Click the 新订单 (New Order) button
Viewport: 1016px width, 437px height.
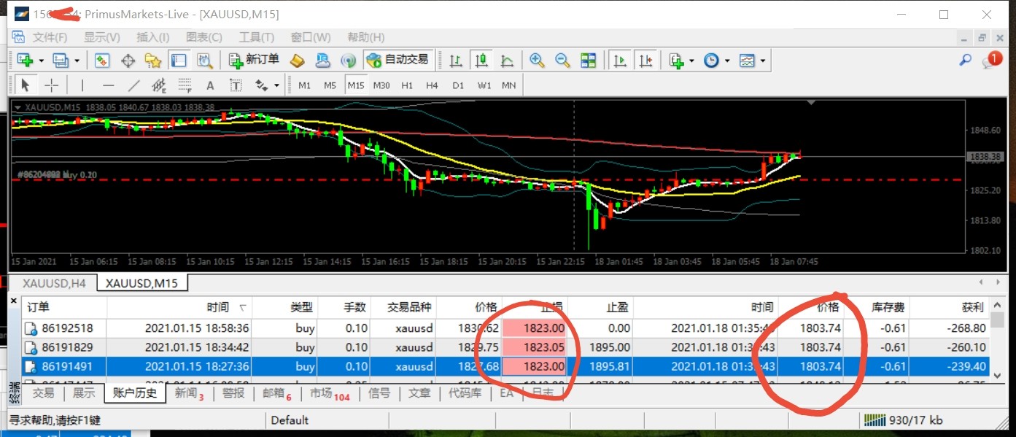[254, 60]
